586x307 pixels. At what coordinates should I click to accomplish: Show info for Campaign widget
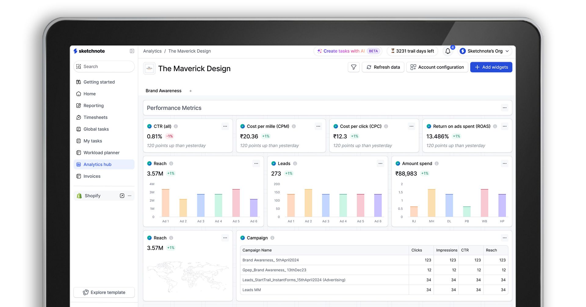[x=272, y=238]
